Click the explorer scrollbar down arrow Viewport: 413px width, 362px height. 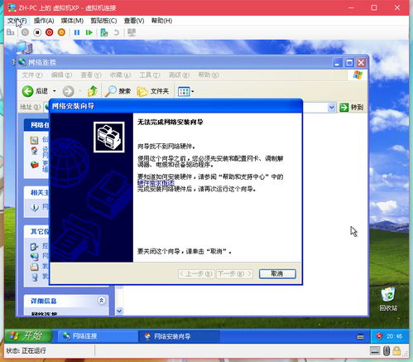119,311
